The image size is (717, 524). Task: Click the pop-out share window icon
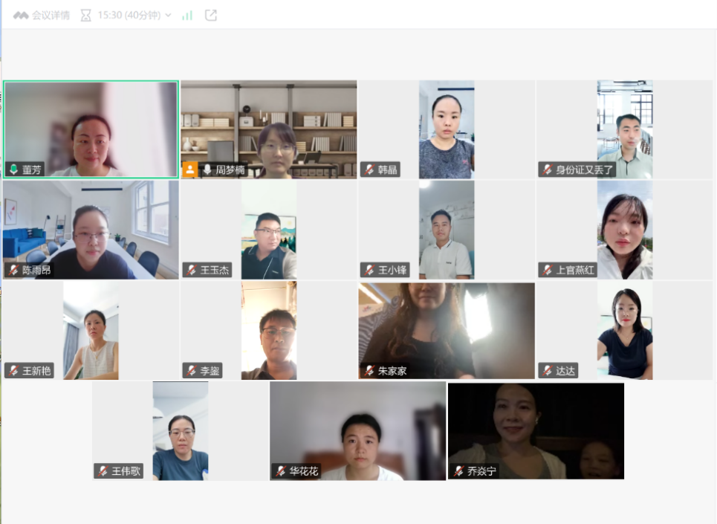click(211, 15)
